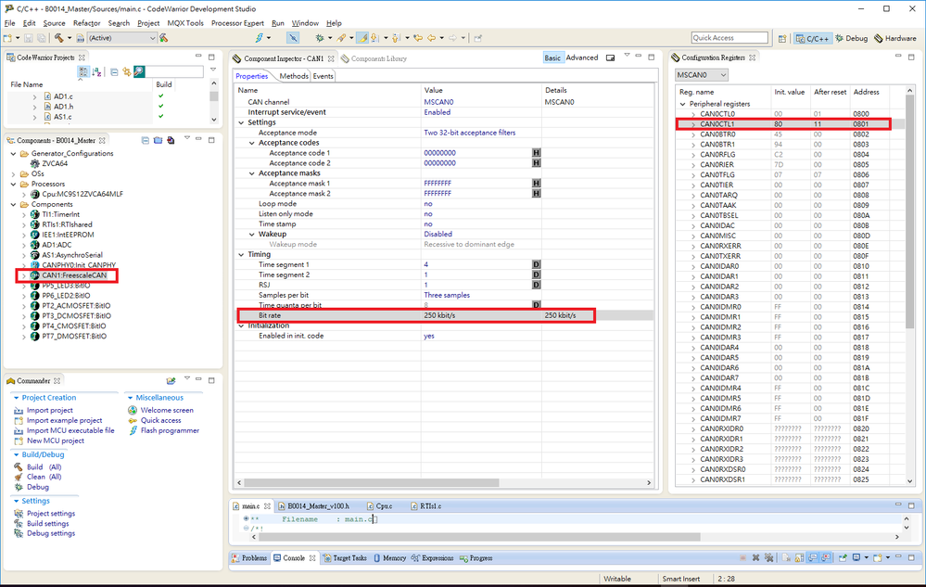Toggle Time stamp value 'no'
926x587 pixels.
(x=428, y=223)
